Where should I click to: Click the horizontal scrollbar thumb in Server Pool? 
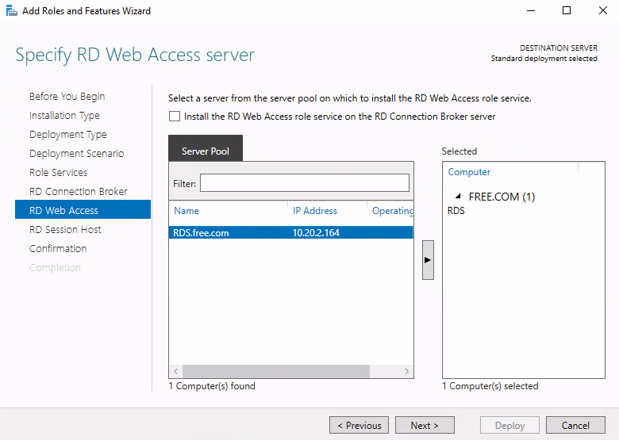tap(276, 371)
